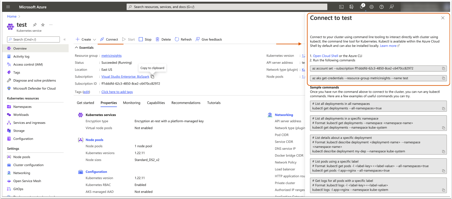Click the edit tags link
The image size is (452, 199).
(x=87, y=92)
